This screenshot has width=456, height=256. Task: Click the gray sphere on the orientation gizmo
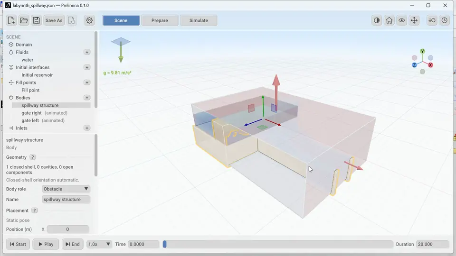422,72
